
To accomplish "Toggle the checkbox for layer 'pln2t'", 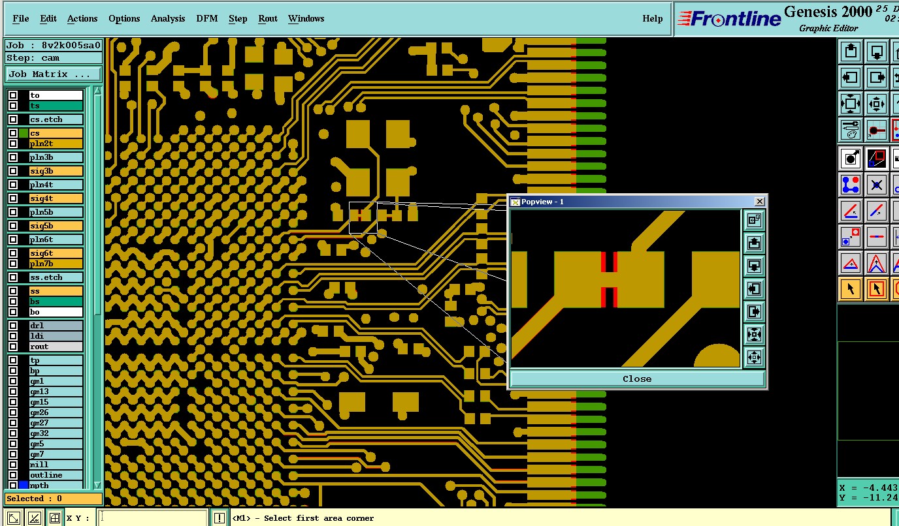I will [13, 144].
